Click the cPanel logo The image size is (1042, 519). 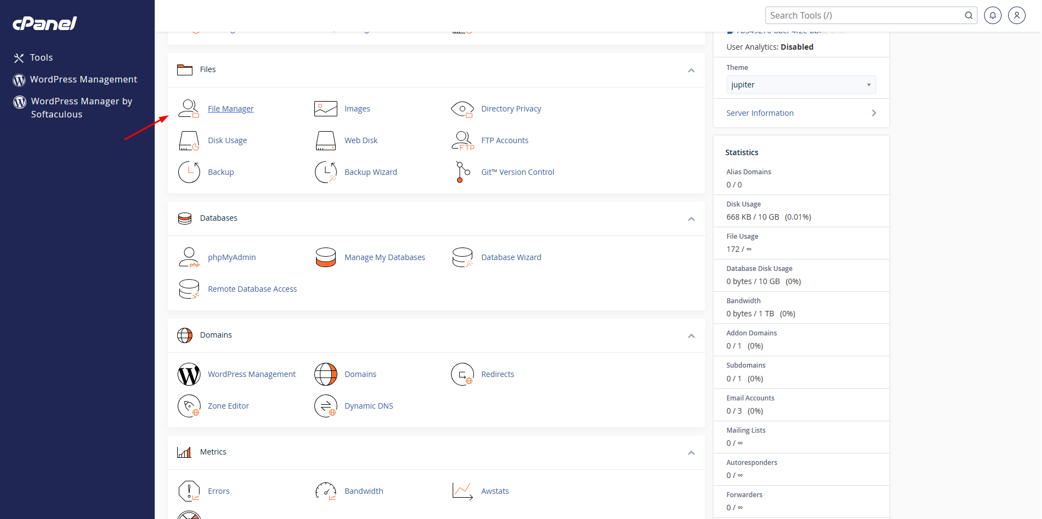click(45, 23)
